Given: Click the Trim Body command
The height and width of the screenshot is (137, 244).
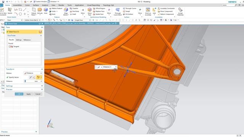Looking at the screenshot, I should pyautogui.click(x=74, y=11).
